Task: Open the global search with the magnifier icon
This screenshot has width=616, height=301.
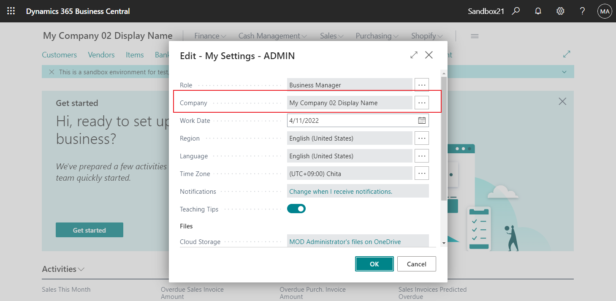Action: (x=516, y=11)
